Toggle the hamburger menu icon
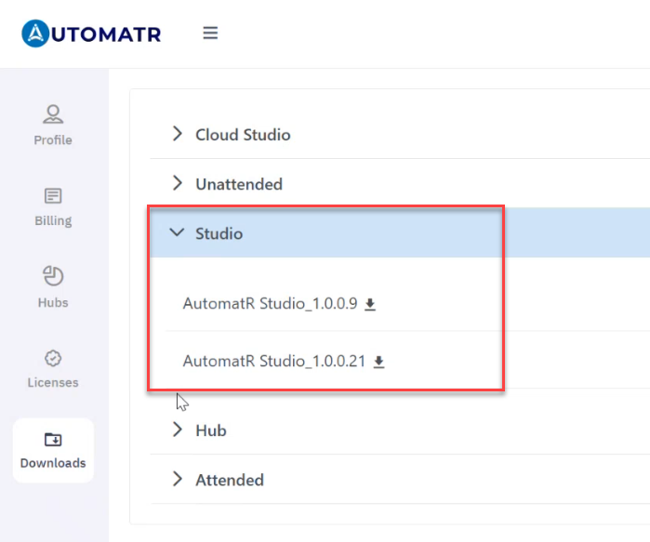650x542 pixels. tap(210, 33)
